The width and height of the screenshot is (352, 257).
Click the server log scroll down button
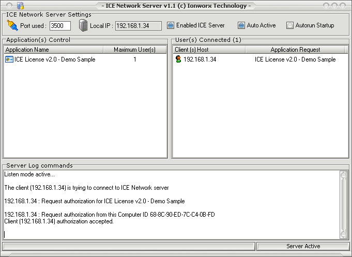click(x=343, y=234)
